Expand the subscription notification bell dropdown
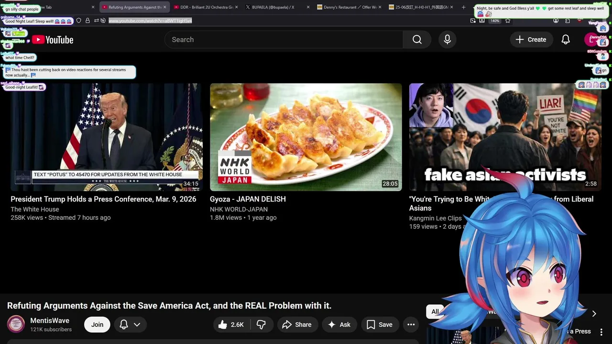The height and width of the screenshot is (344, 612). [130, 324]
